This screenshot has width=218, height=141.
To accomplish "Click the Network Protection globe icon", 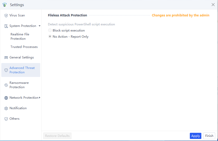I will 6,98.
